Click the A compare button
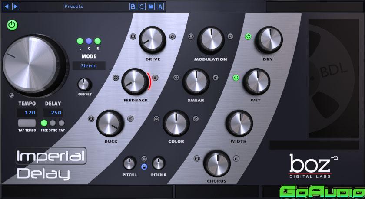The width and height of the screenshot is (365, 199). [160, 7]
